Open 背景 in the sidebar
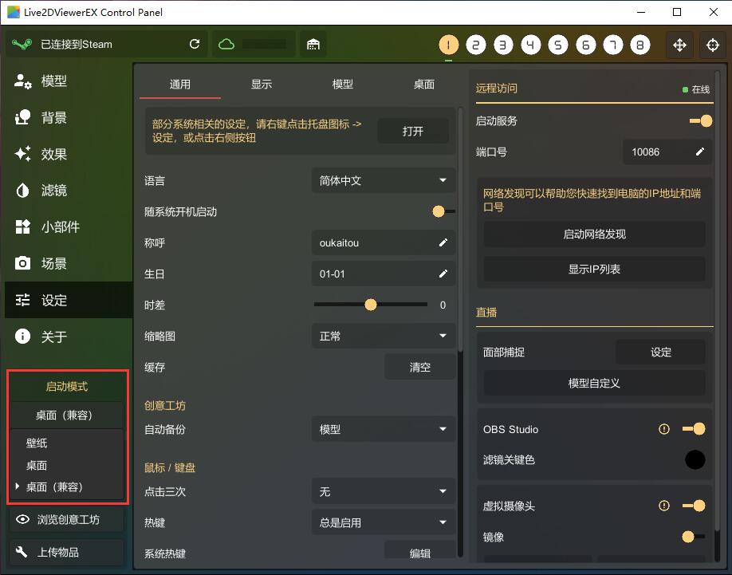 pyautogui.click(x=69, y=117)
